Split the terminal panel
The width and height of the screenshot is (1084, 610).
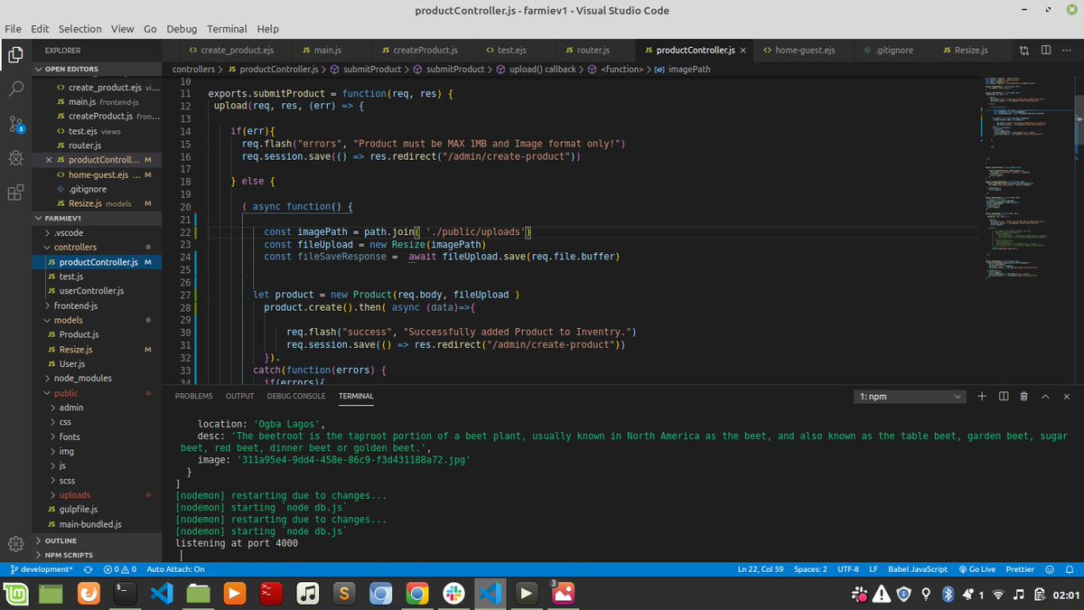pos(1004,396)
